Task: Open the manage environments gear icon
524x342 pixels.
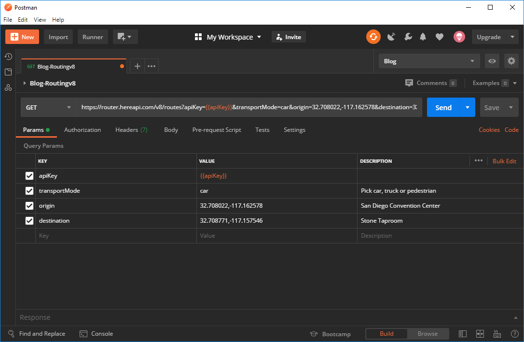Action: (x=511, y=61)
